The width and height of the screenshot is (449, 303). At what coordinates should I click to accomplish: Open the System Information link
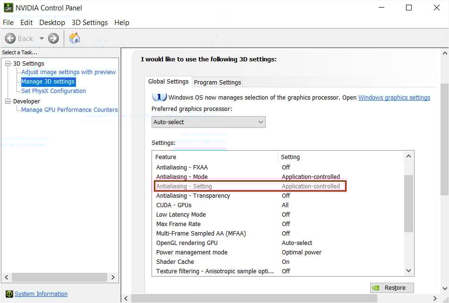(41, 294)
